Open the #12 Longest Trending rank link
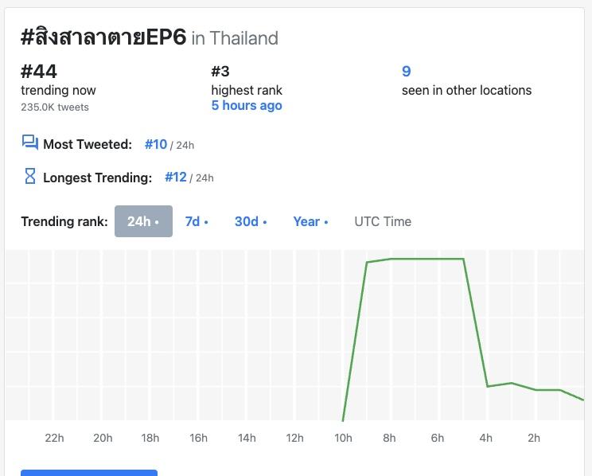 click(x=175, y=177)
